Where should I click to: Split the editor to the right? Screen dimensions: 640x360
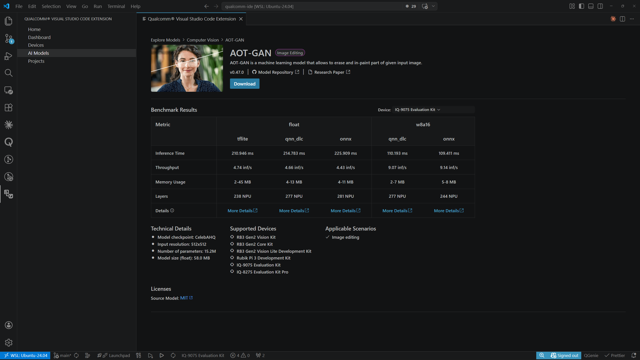(x=622, y=19)
